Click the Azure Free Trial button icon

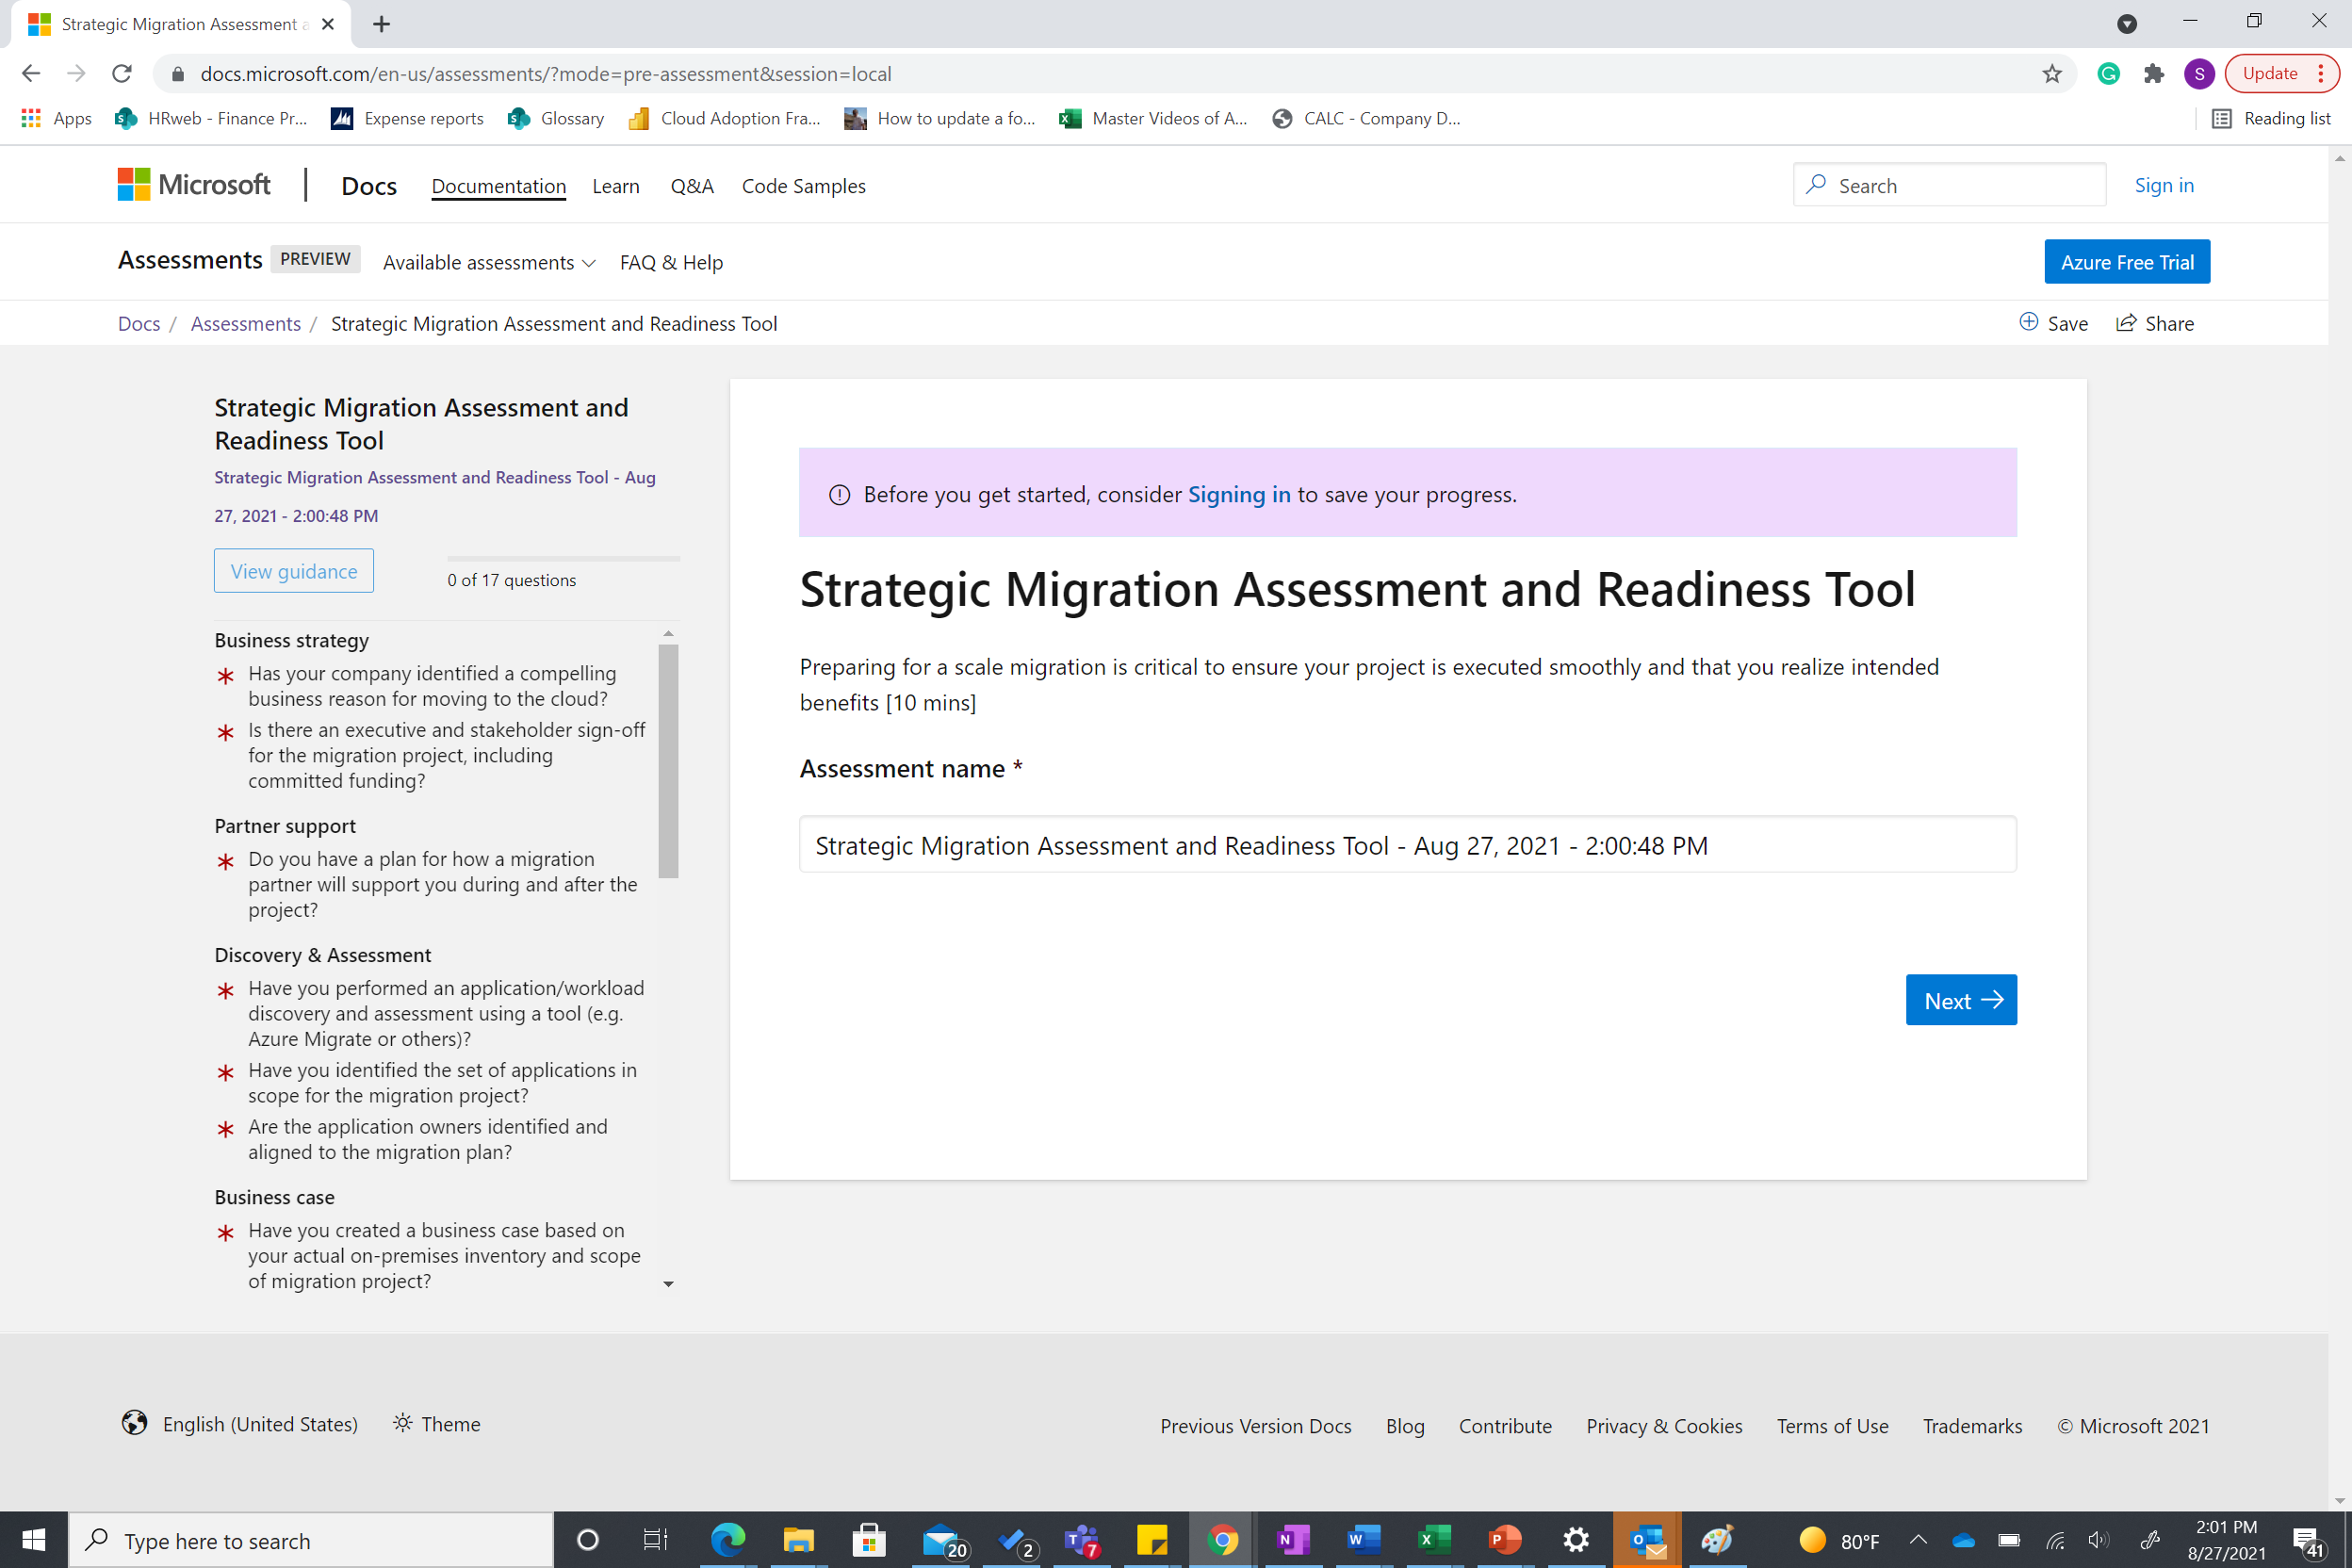(x=2126, y=261)
